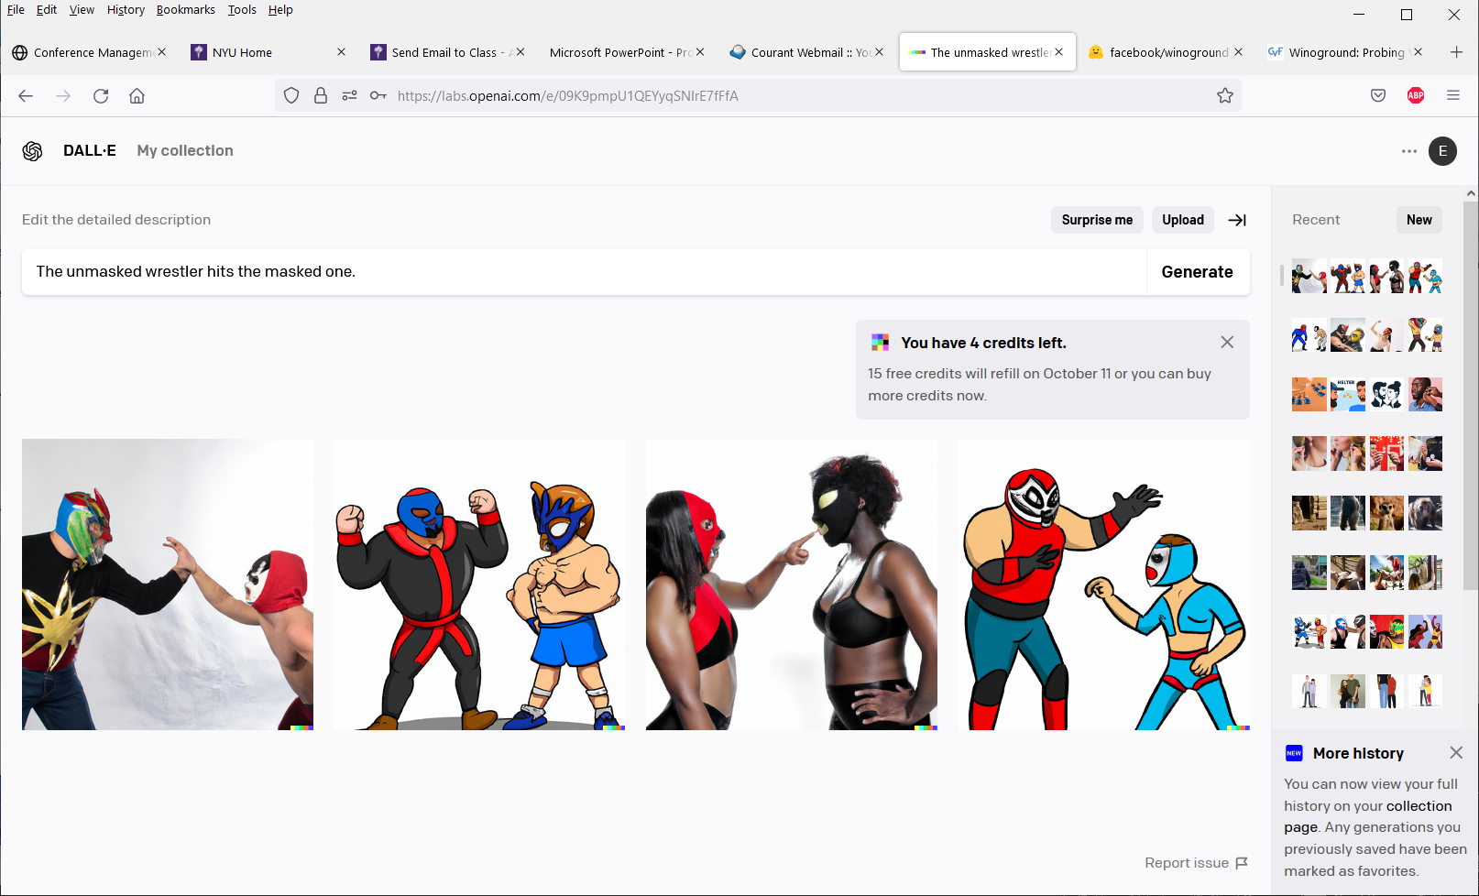
Task: Click the Surprise me button
Action: [x=1096, y=220]
